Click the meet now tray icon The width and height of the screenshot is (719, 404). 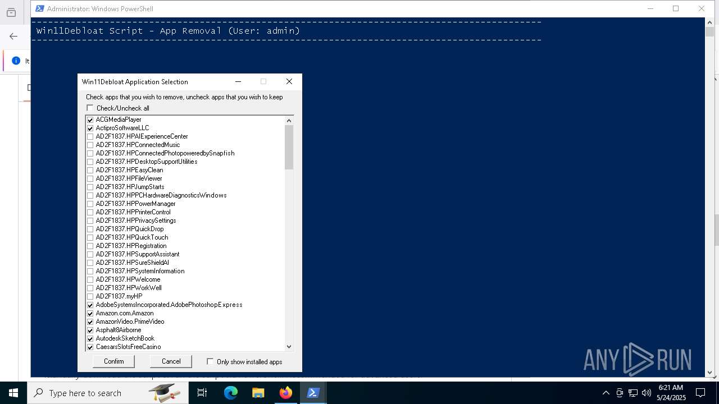coord(620,393)
